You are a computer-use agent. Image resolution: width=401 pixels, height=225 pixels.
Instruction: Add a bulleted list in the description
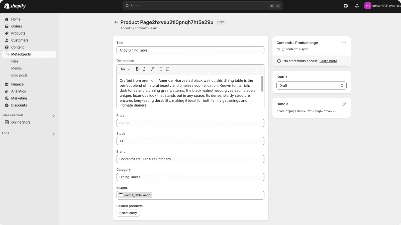pos(160,69)
